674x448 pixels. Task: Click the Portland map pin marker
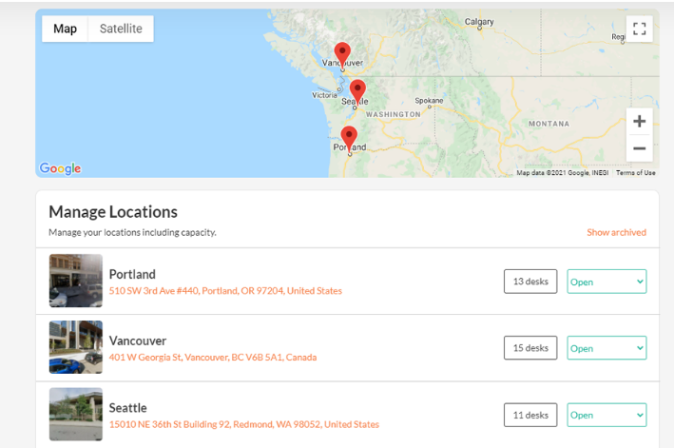point(349,137)
